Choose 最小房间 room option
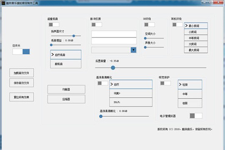225x150 pixels. (x=196, y=26)
